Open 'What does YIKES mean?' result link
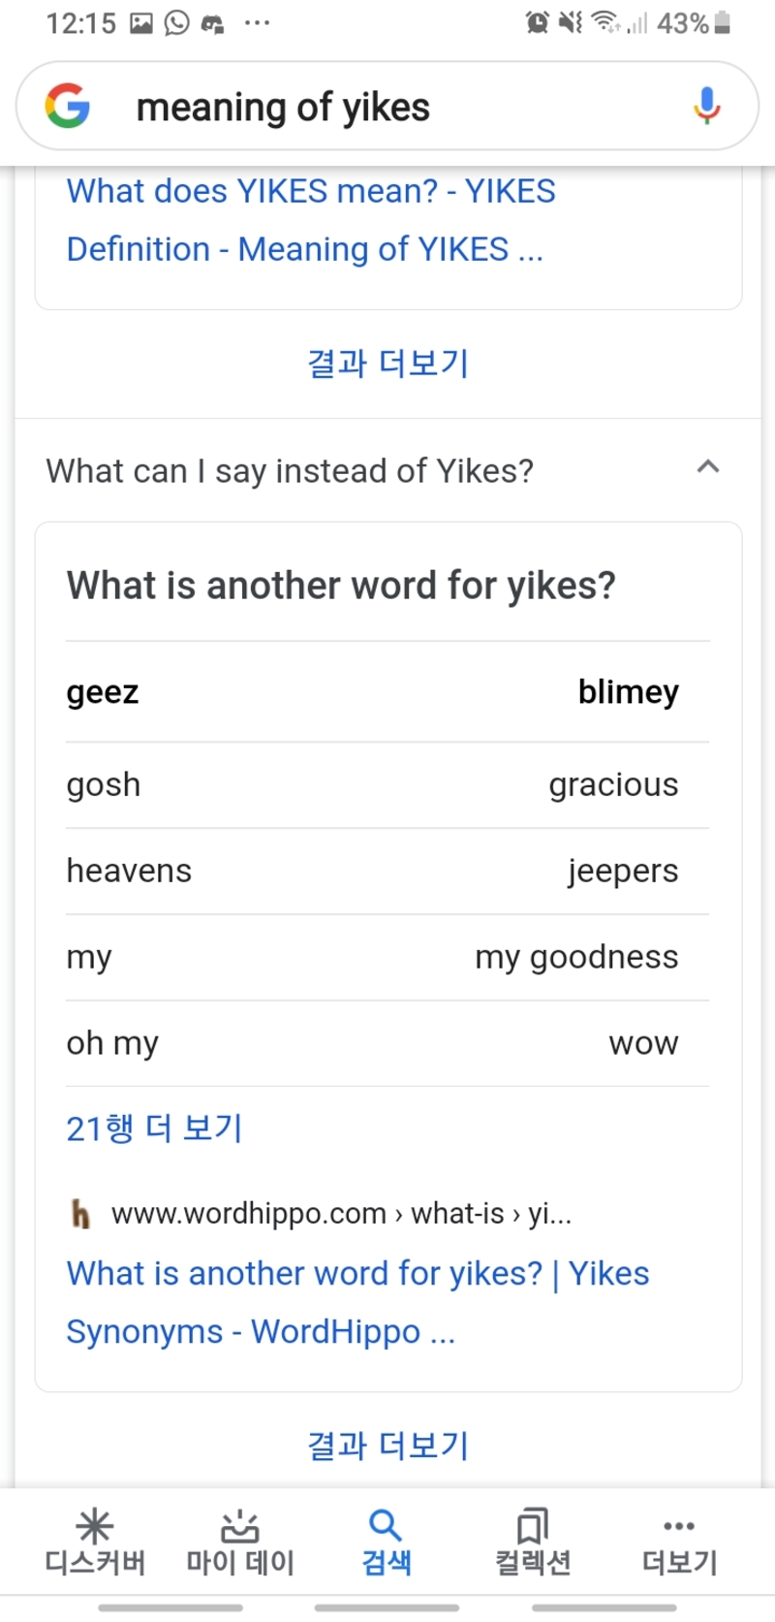 coord(310,219)
